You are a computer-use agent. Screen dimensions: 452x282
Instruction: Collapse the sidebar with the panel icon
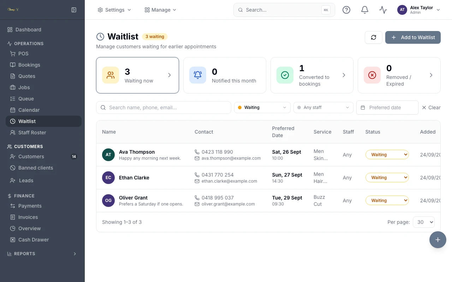(x=74, y=10)
